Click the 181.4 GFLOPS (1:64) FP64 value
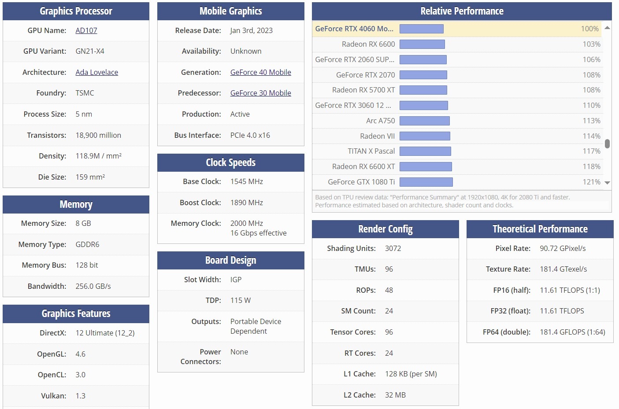 [x=573, y=332]
